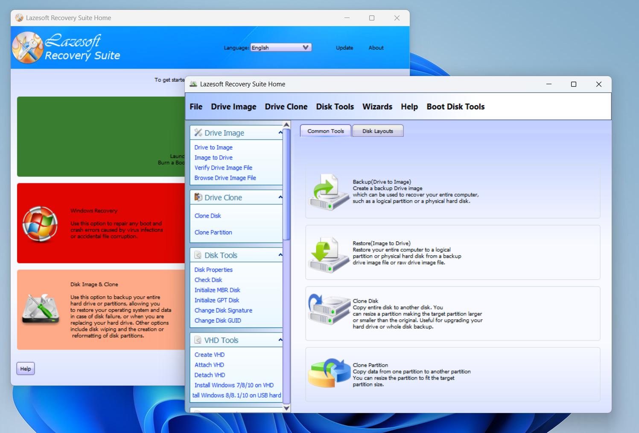
Task: Collapse the Drive Image sidebar section
Action: 280,133
